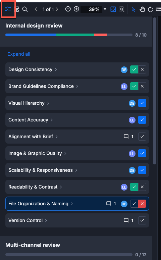Viewport: 161px width, 260px height.
Task: Reject Brand Guidelines Compliance with X button
Action: 142,86
